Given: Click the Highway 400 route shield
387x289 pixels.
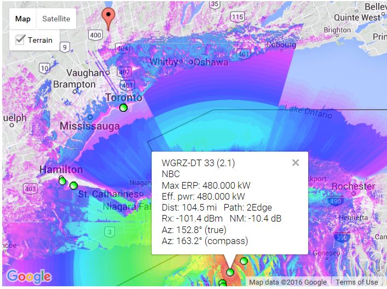Looking at the screenshot, I should pyautogui.click(x=95, y=36).
